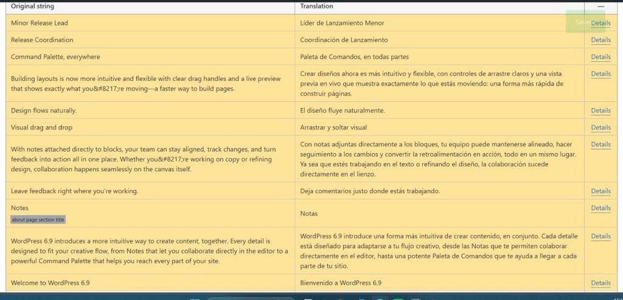Click the dash header in the last column

(600, 6)
